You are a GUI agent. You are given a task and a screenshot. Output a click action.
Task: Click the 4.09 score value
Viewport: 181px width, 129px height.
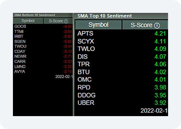click(x=160, y=49)
